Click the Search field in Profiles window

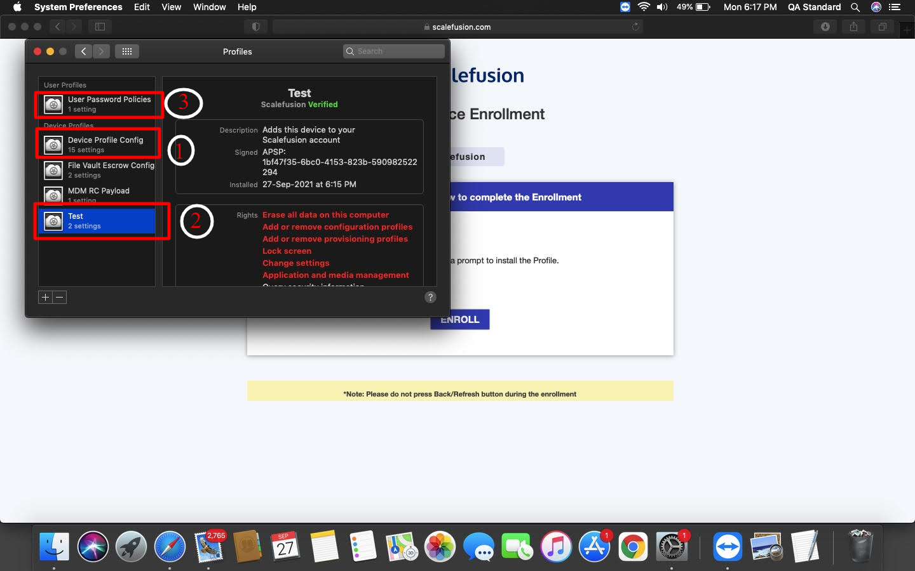(394, 51)
